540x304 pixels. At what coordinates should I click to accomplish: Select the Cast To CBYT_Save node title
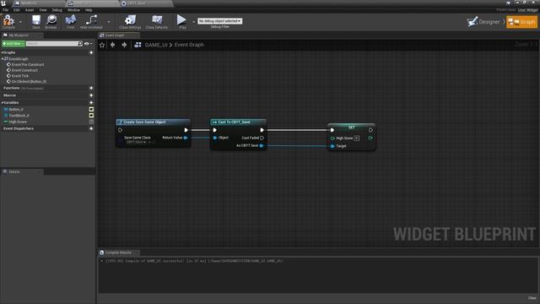234,122
